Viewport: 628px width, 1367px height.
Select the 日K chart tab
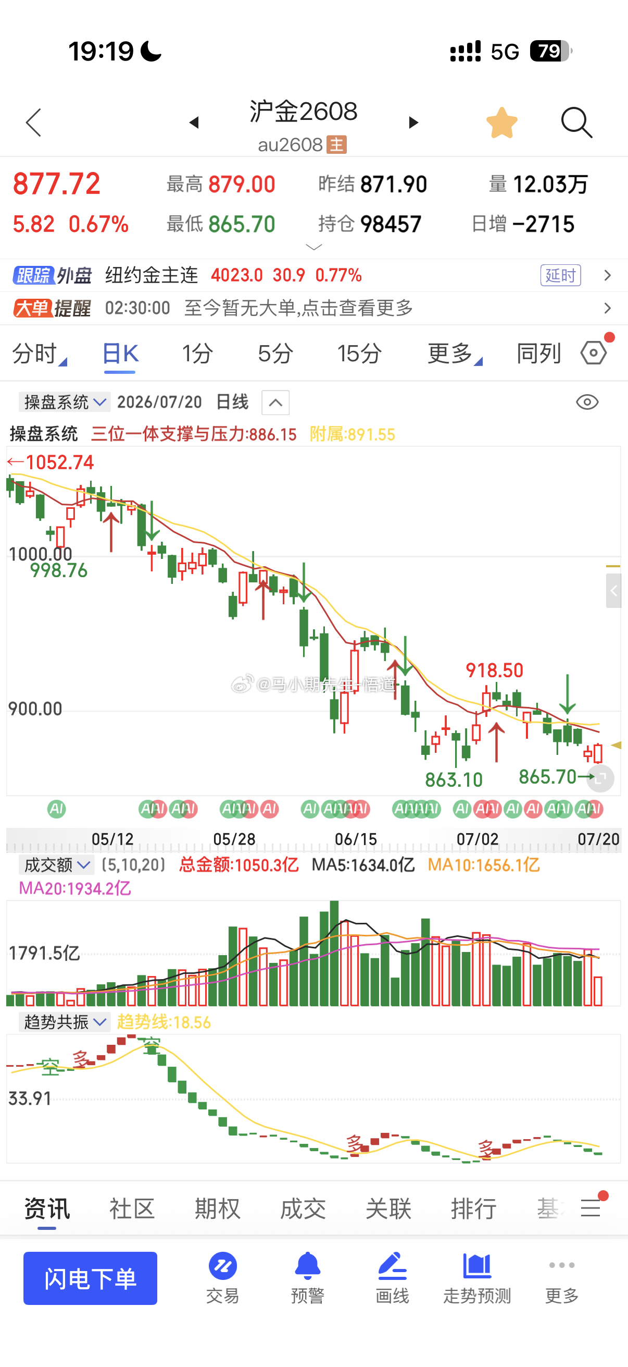tap(120, 353)
